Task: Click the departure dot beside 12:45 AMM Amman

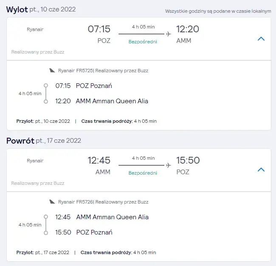Action: [x=46, y=217]
